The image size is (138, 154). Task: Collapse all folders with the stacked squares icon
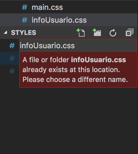[130, 32]
